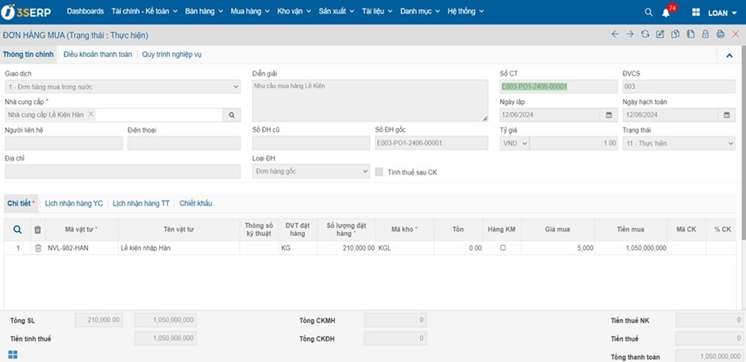Go to previous record with the left arrow
746x362 pixels.
pos(615,34)
